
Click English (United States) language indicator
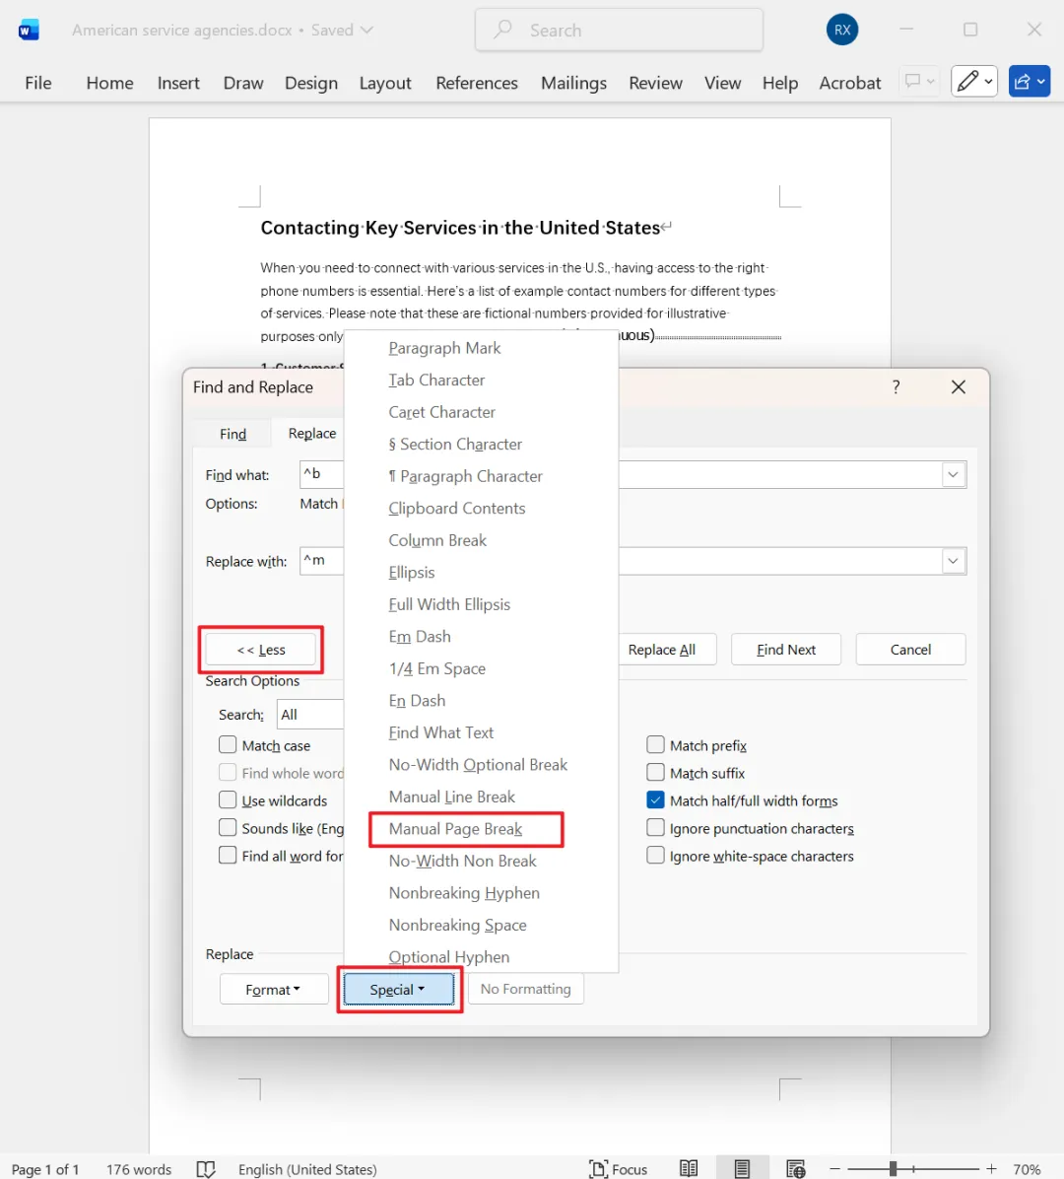point(307,1169)
